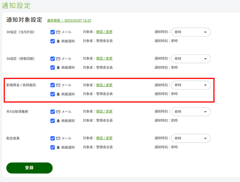The width and height of the screenshot is (240, 182).
Task: Click 確認 / 変更 link for 割増賃金 / 医師面談
Action: (x=104, y=85)
